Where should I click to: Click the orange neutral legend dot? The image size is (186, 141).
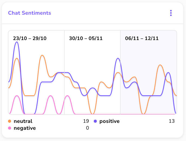tap(10, 121)
